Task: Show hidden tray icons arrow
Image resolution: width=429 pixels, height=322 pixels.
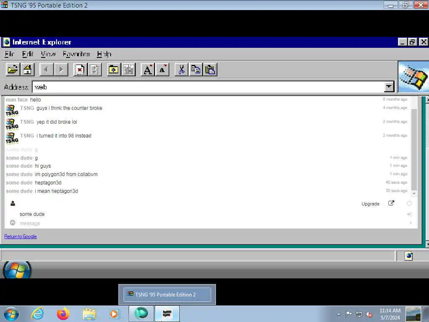Action: pos(339,314)
